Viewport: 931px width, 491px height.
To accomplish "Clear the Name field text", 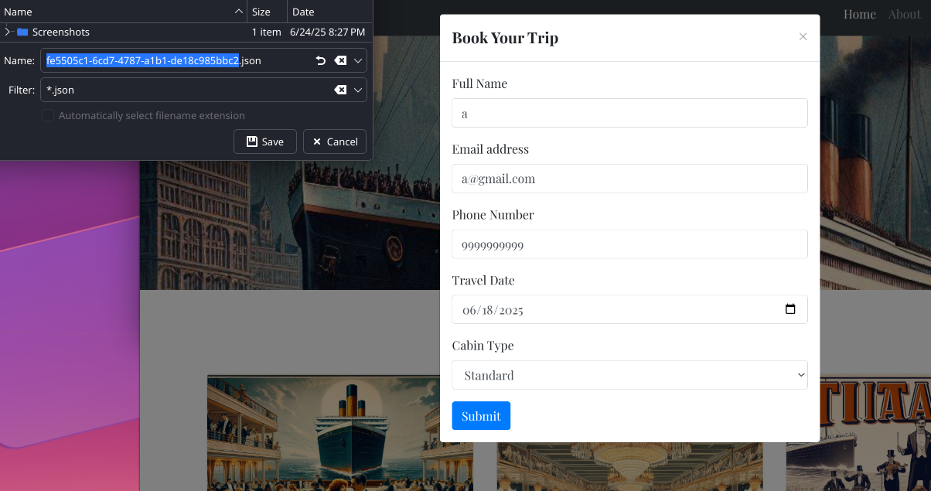I will point(340,60).
